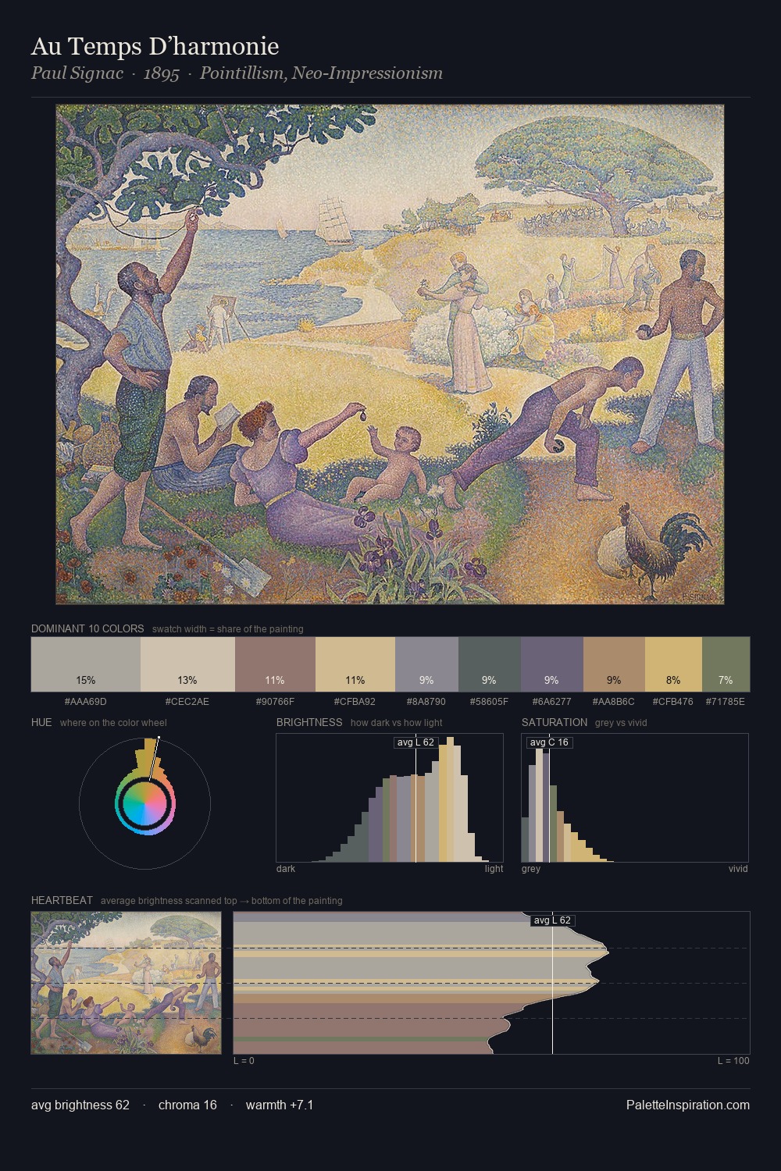This screenshot has width=781, height=1171.
Task: Click the "L = 0" axis label
Action: pyautogui.click(x=244, y=1061)
